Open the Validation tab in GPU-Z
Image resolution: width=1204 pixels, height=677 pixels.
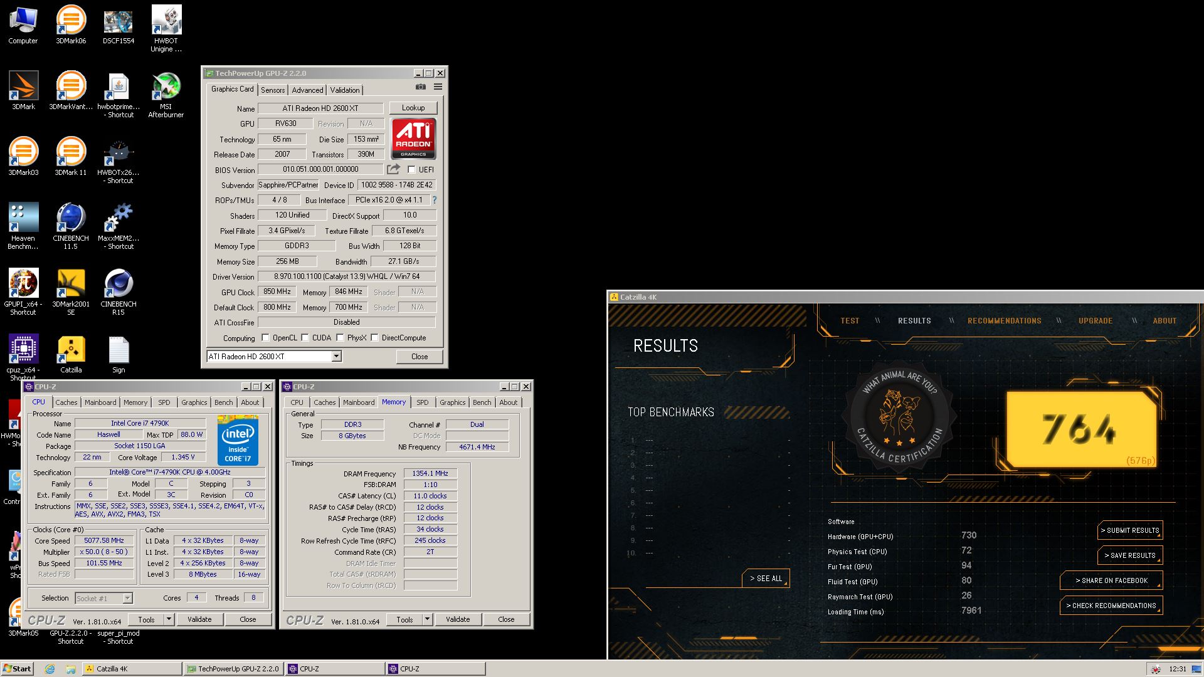click(345, 90)
